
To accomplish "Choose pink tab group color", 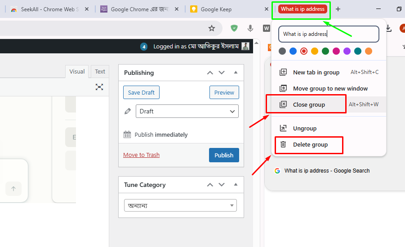I will (336, 51).
